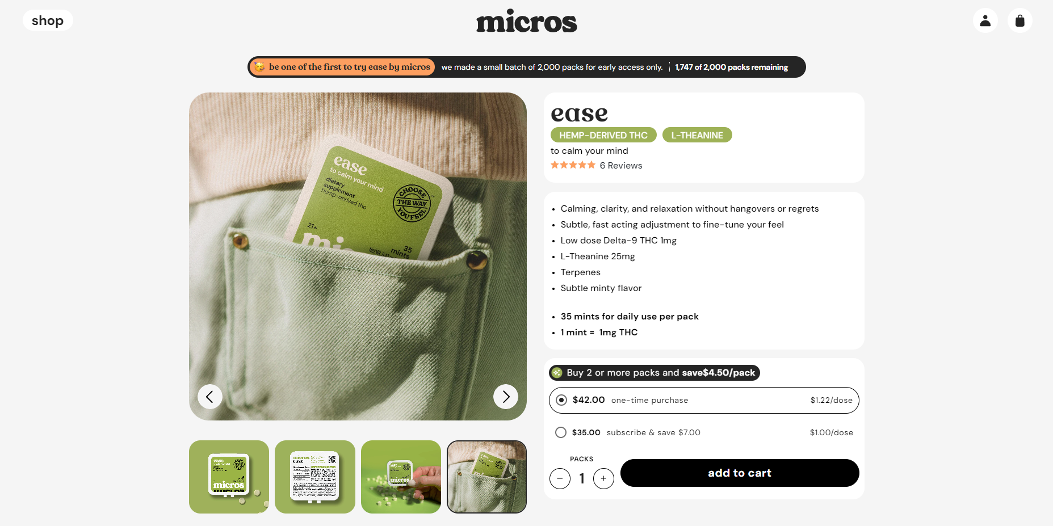1053x526 pixels.
Task: Select the $35.00 subscribe & save option
Action: 704,432
